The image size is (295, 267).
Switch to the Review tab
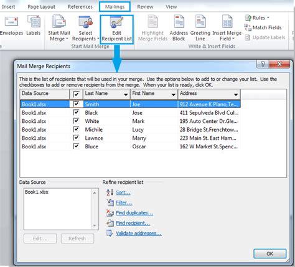pos(145,7)
